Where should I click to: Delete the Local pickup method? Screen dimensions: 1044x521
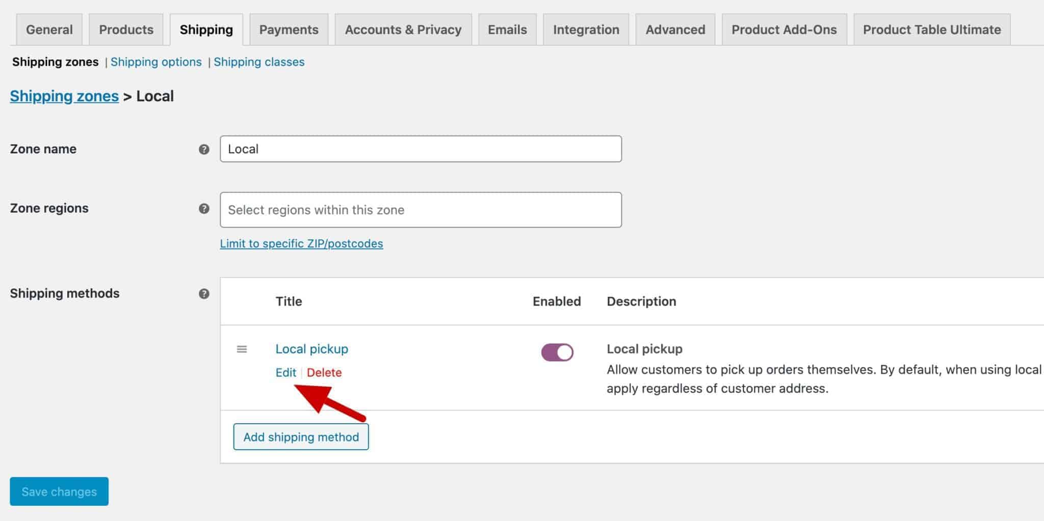point(325,372)
